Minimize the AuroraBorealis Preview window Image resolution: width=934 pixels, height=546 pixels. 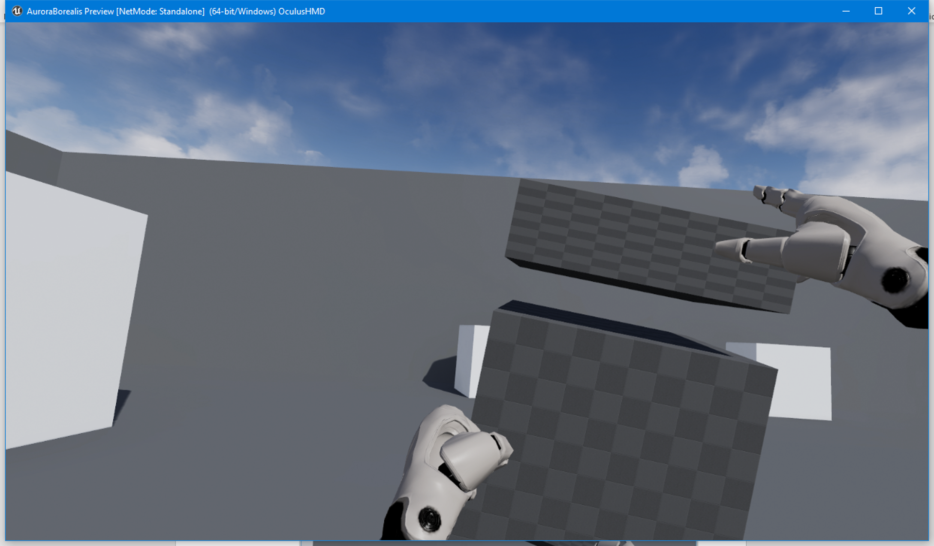846,11
